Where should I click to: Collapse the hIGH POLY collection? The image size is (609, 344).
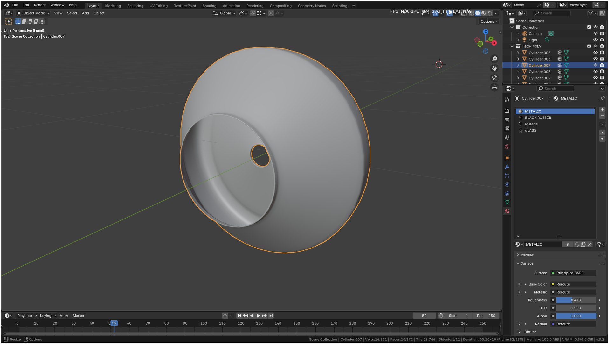(x=512, y=47)
